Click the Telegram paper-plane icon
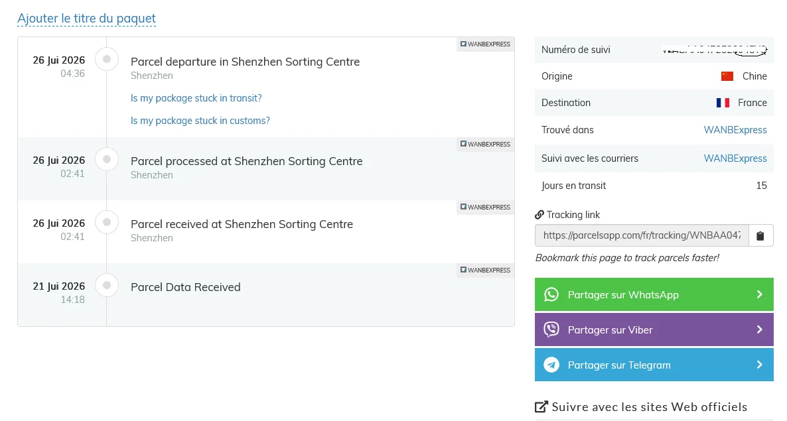 551,365
